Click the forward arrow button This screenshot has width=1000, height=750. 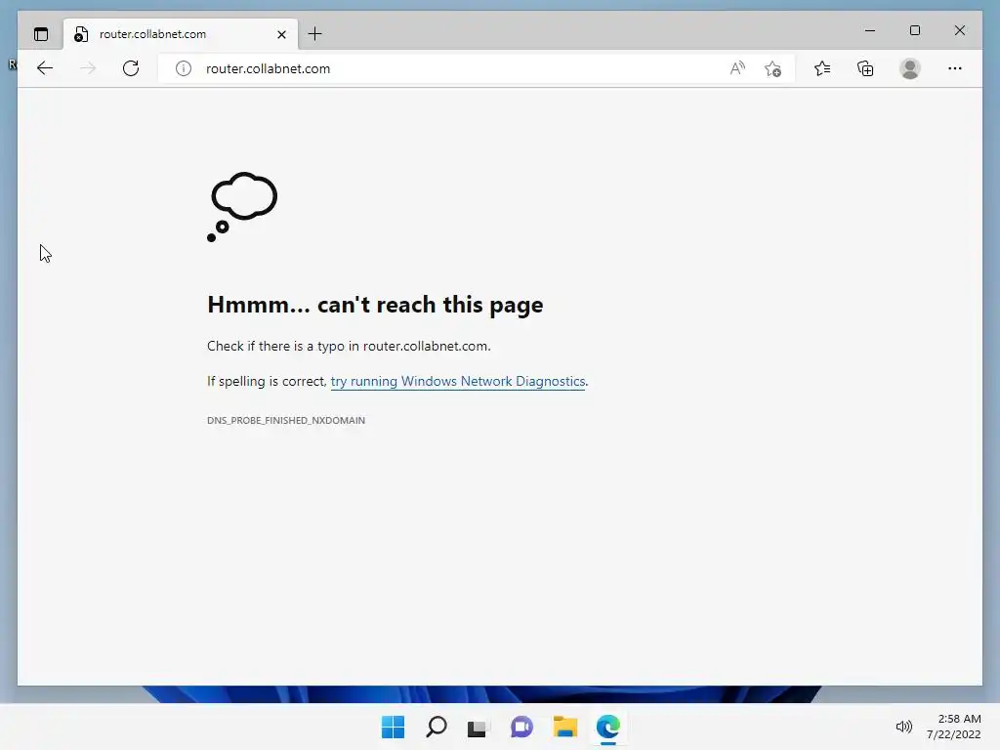point(88,68)
